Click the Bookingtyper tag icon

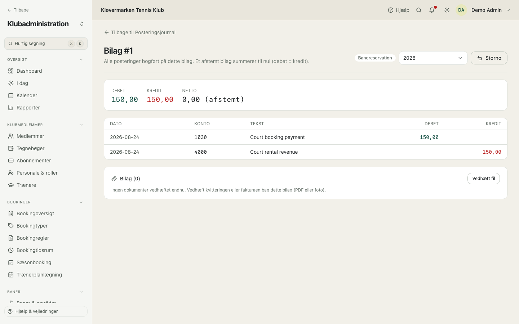(x=11, y=226)
